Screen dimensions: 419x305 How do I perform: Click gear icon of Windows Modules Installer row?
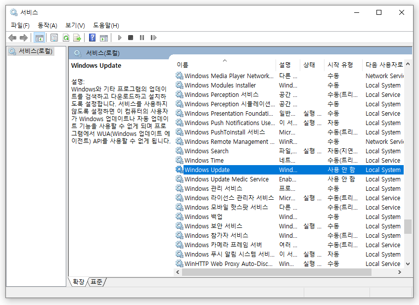[179, 85]
